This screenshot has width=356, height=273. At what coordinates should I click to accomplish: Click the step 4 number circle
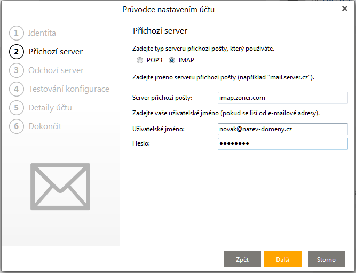(16, 89)
